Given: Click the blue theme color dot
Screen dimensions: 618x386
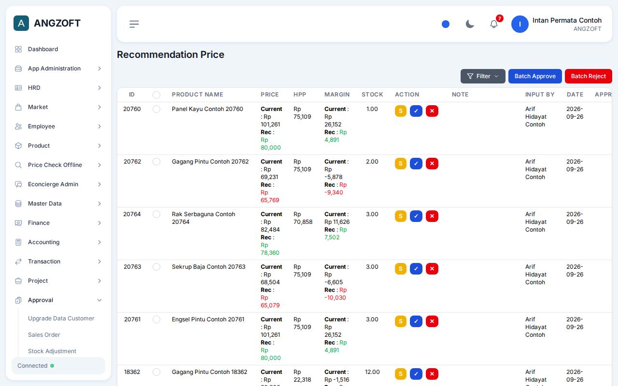Looking at the screenshot, I should pos(446,24).
